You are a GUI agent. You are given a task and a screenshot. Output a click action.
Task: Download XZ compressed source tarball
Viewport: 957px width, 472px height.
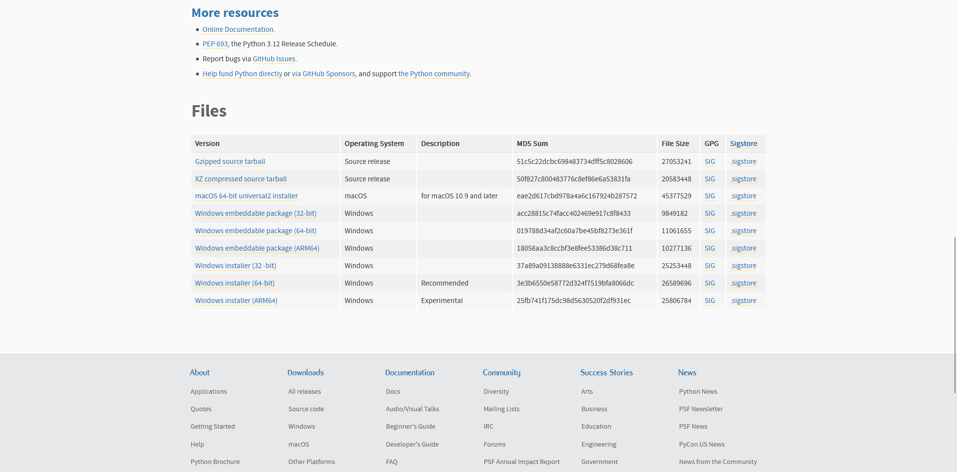[241, 179]
